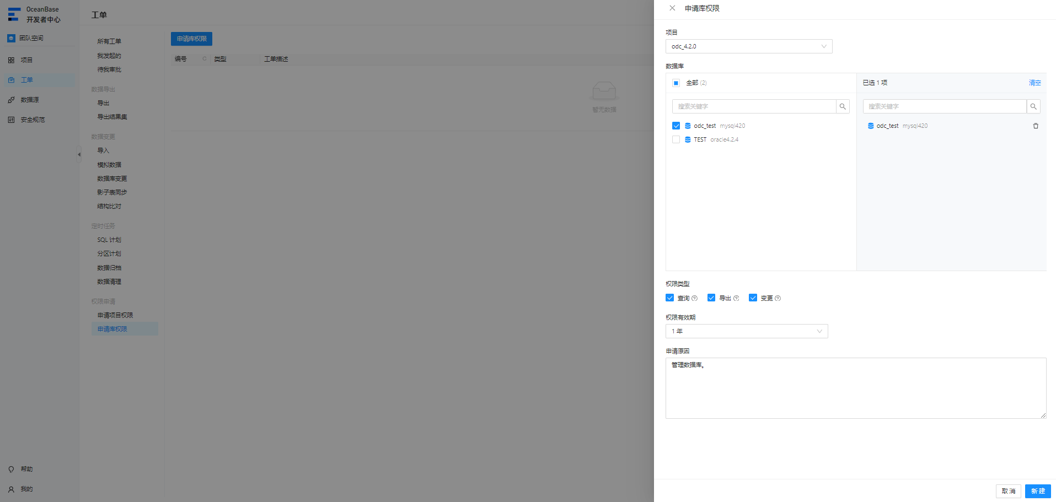Select 申请项目权限 in the ticket menu
This screenshot has height=502, width=1056.
pos(115,315)
